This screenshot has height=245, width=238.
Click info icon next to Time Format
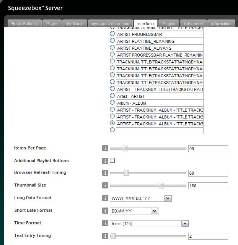tap(105, 224)
